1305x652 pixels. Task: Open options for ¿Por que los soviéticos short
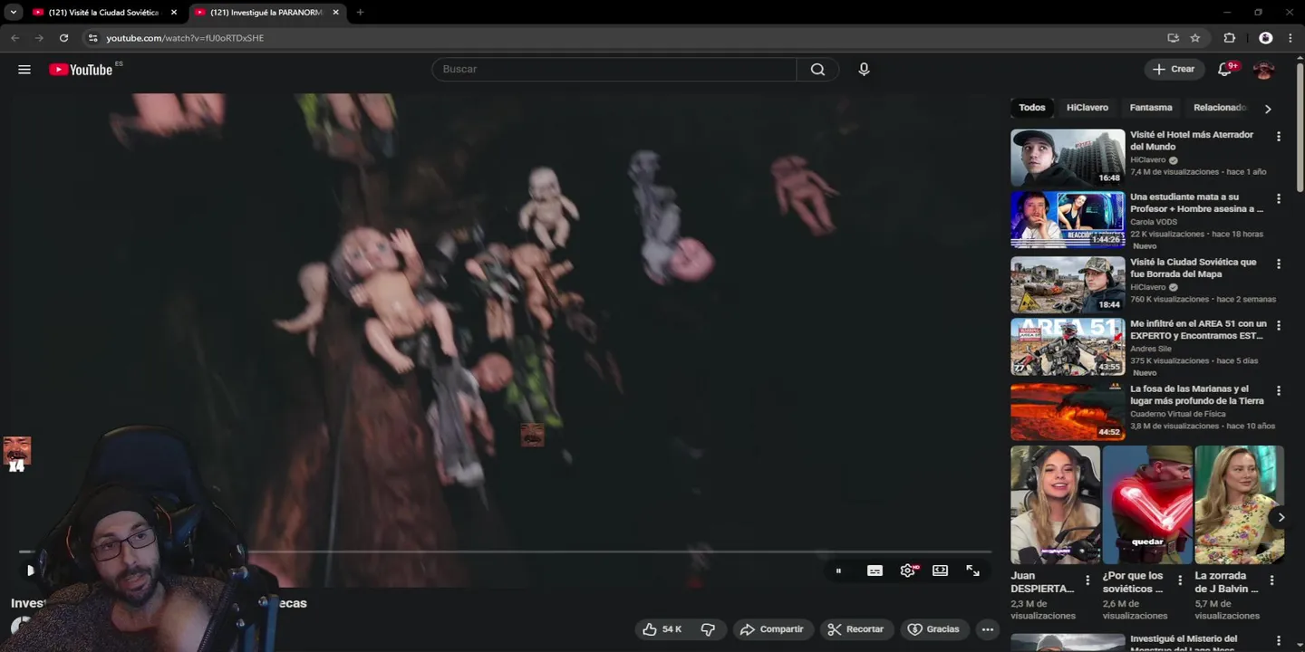(x=1180, y=580)
